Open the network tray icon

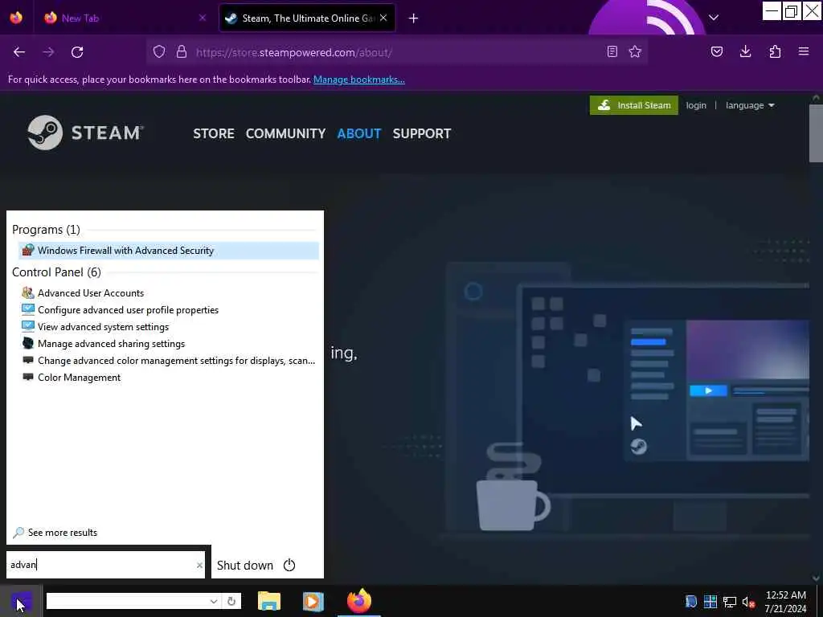click(x=730, y=602)
